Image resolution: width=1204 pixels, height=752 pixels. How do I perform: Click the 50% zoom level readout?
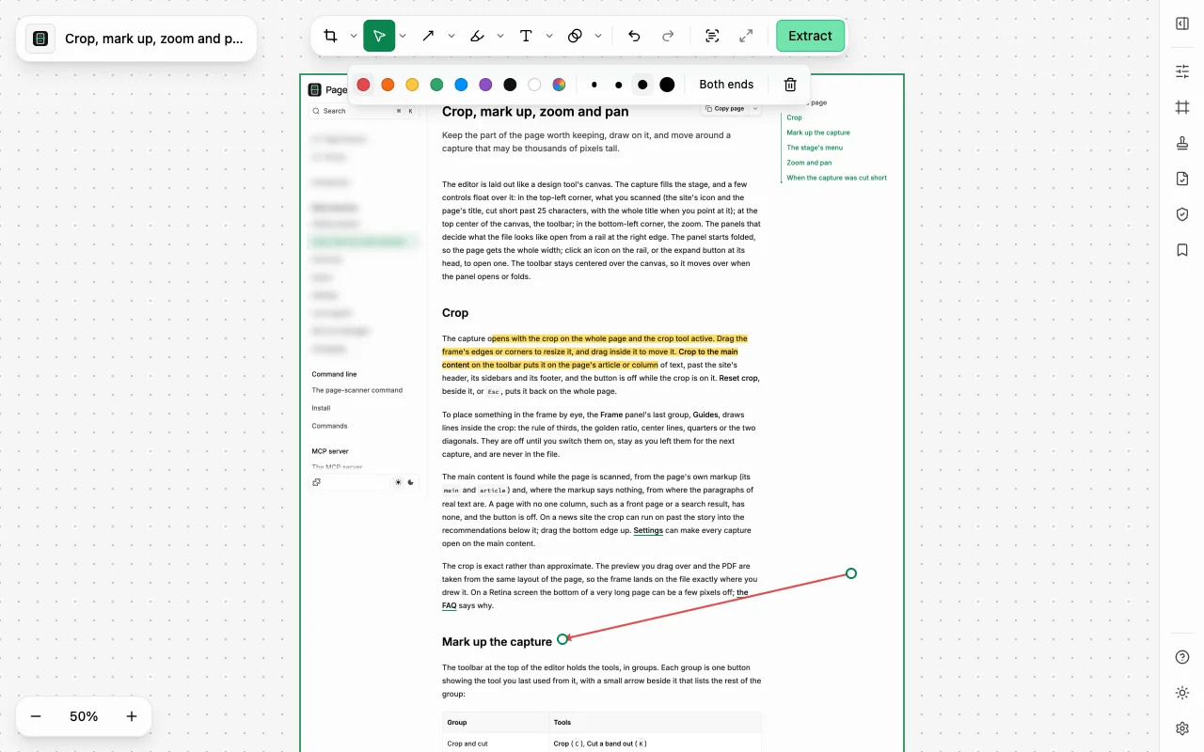pyautogui.click(x=84, y=716)
